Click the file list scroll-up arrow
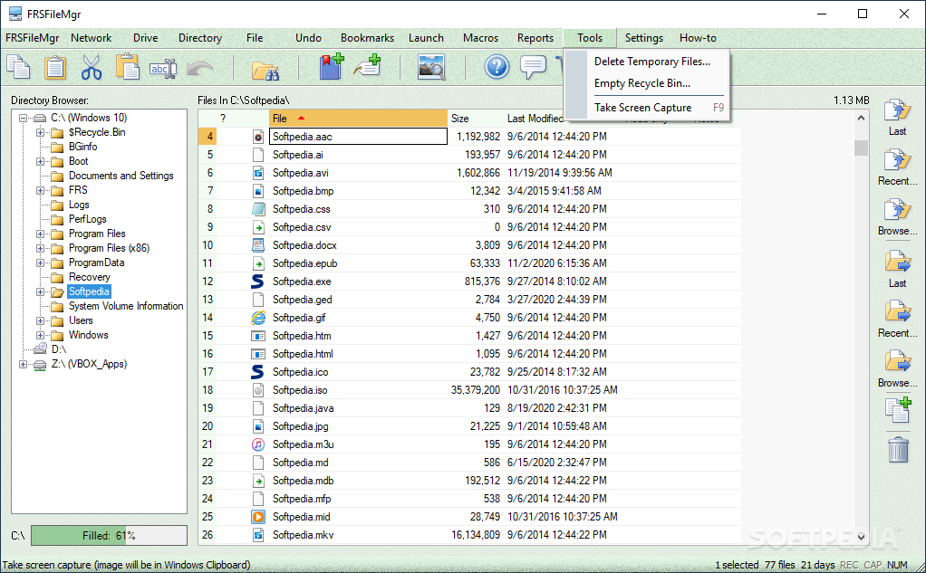Viewport: 926px width, 573px height. coord(861,118)
